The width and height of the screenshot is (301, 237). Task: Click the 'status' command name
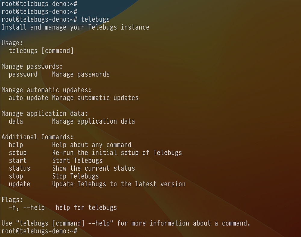20,168
